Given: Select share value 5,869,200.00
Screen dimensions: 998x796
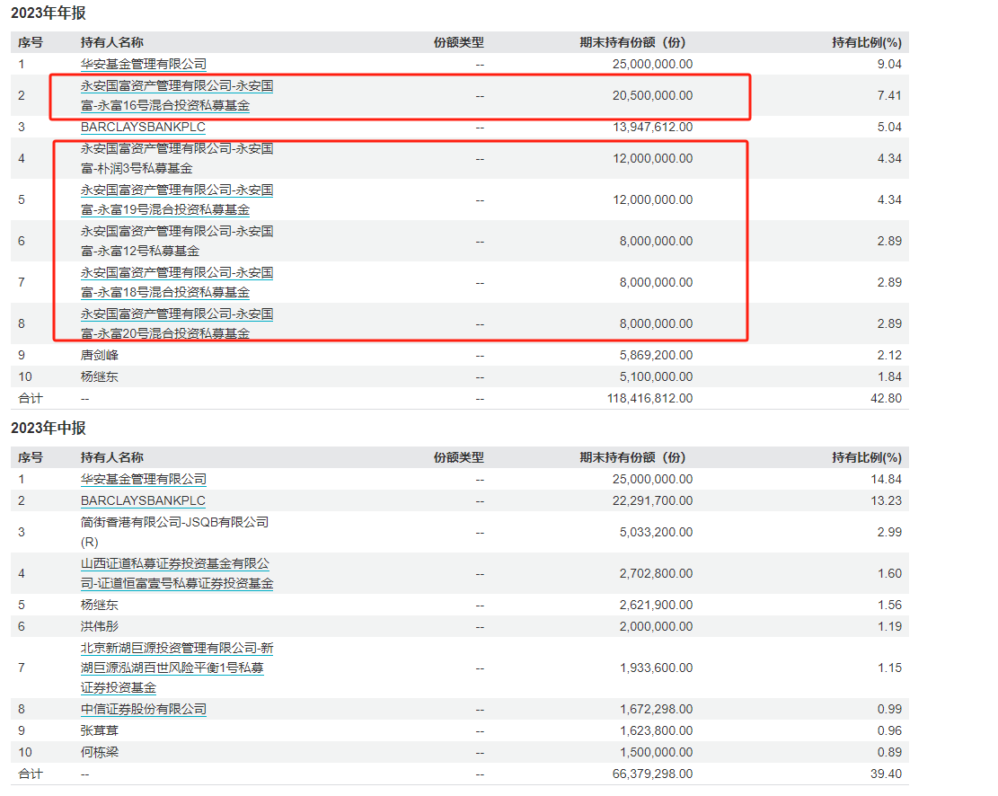Looking at the screenshot, I should click(x=657, y=356).
